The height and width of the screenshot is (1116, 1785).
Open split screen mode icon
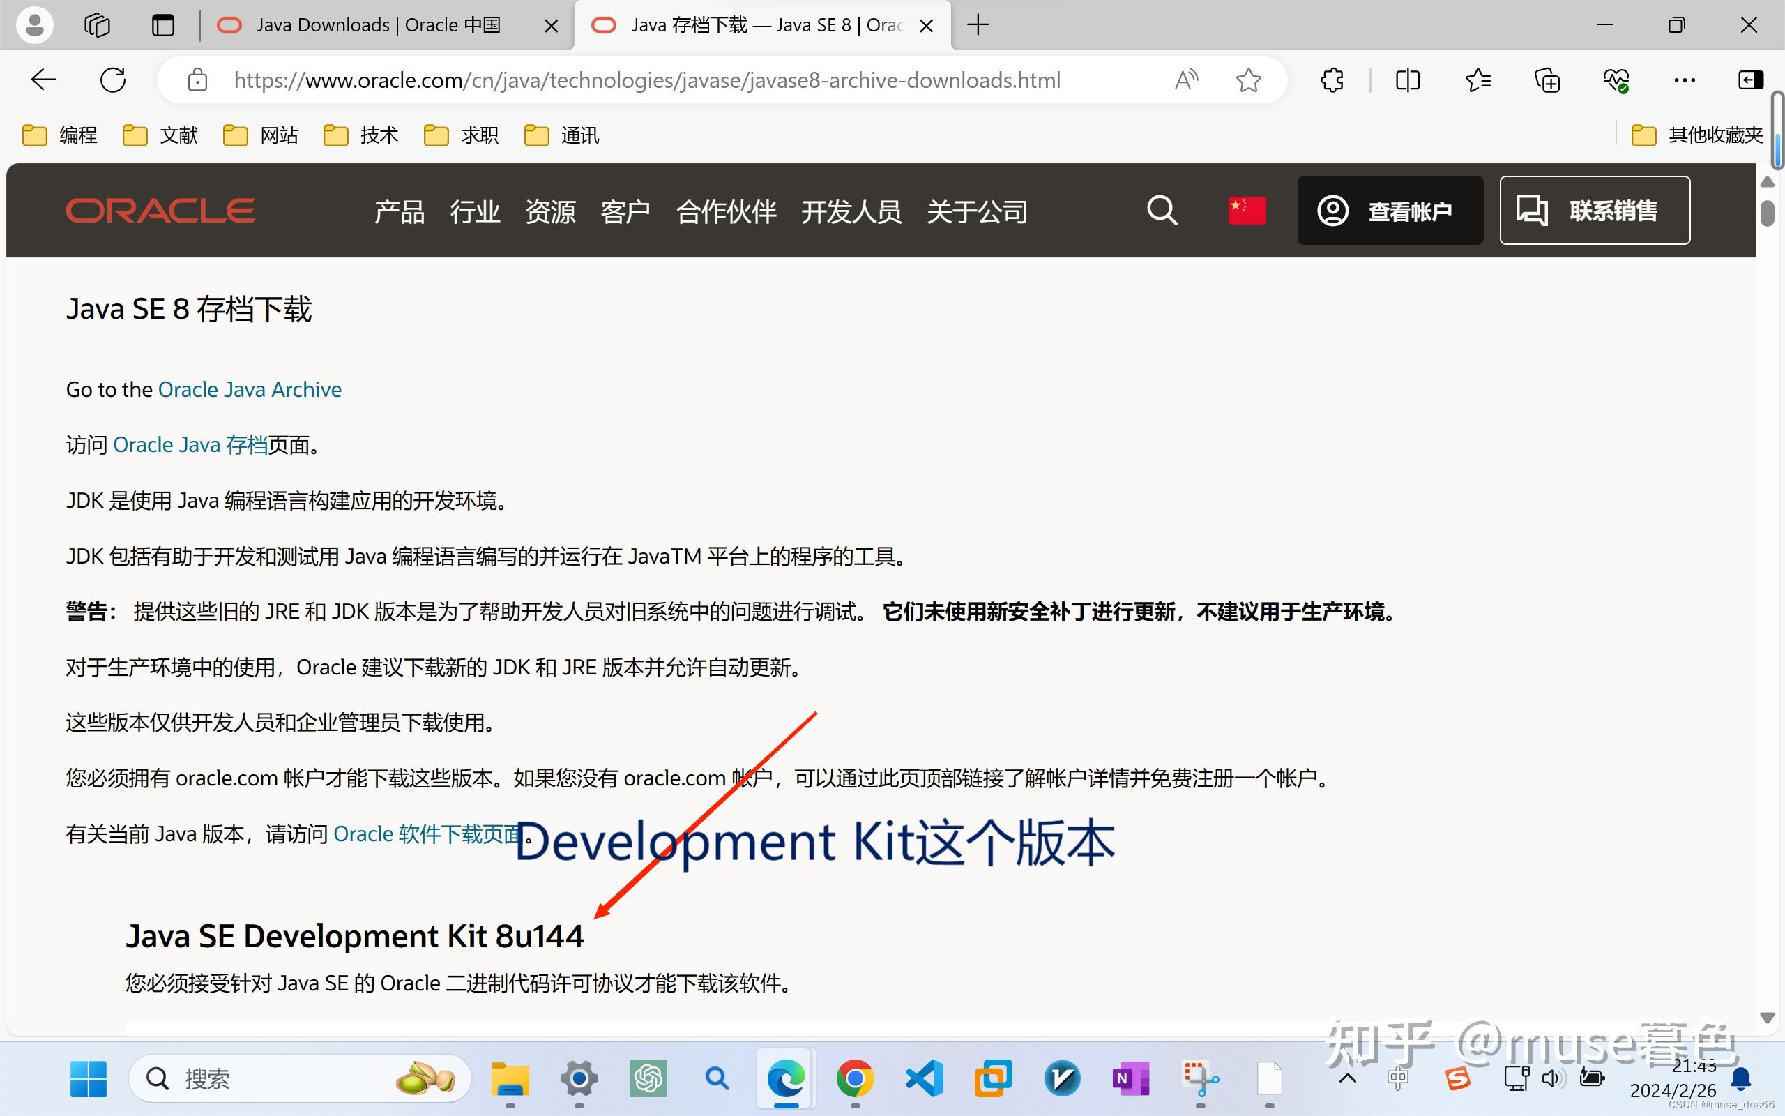[1407, 80]
